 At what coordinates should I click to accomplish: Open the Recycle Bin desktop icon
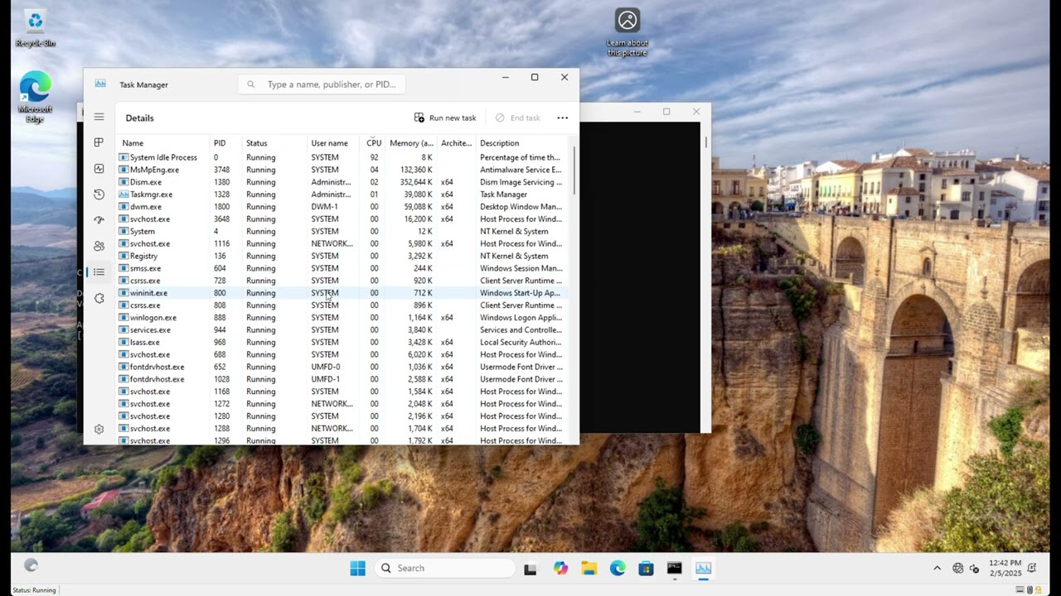(35, 29)
